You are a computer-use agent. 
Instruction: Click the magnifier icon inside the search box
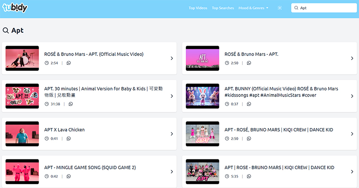[x=296, y=8]
